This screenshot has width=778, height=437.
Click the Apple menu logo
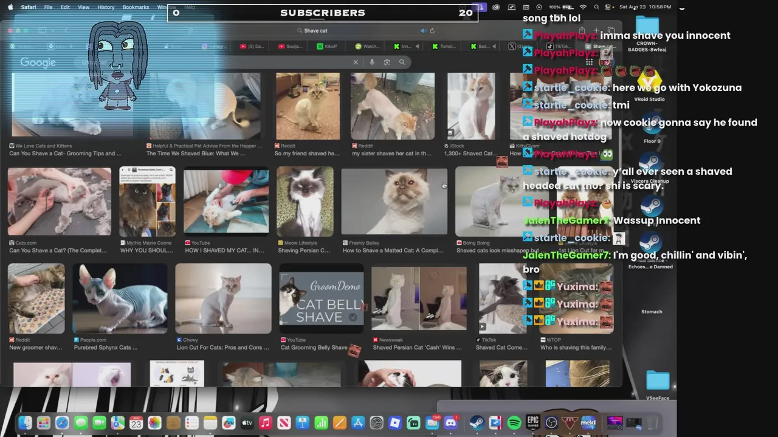click(10, 7)
